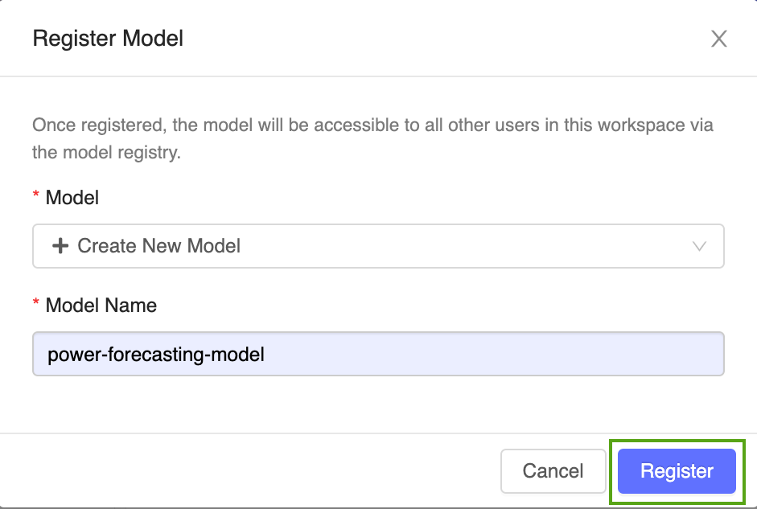Click the plus icon beside Create New Model
Viewport: 757px width, 509px height.
[x=61, y=246]
